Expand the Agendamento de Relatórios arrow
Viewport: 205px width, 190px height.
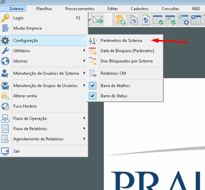pyautogui.click(x=84, y=139)
